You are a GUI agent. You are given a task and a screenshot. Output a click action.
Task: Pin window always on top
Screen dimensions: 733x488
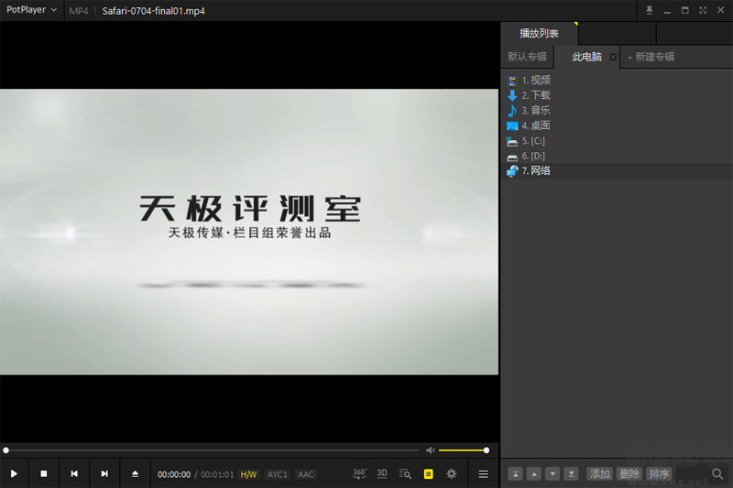point(649,10)
